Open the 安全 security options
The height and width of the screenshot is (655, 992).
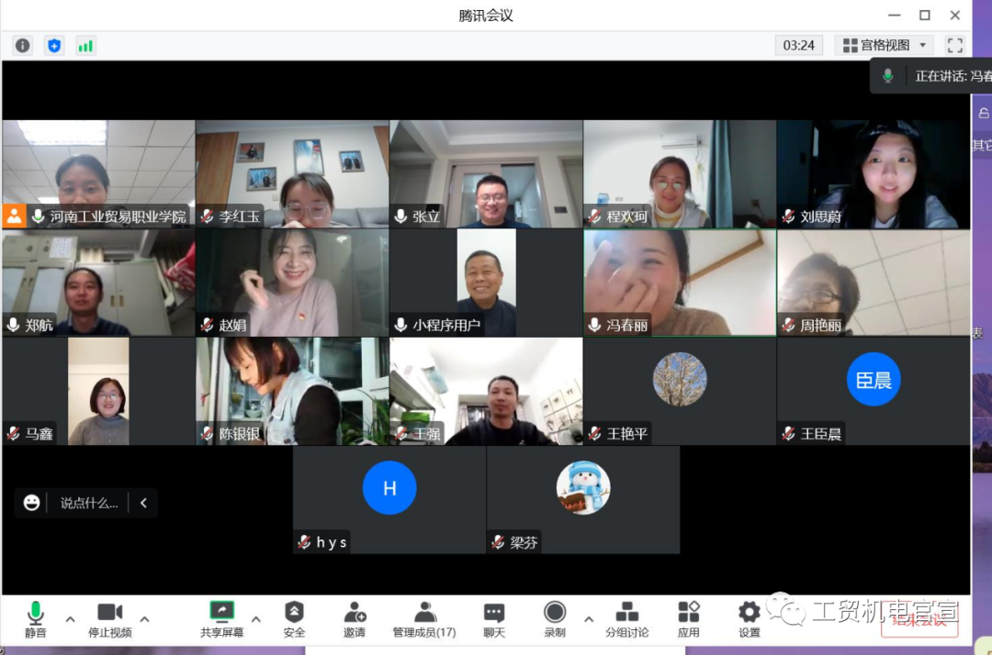point(294,619)
